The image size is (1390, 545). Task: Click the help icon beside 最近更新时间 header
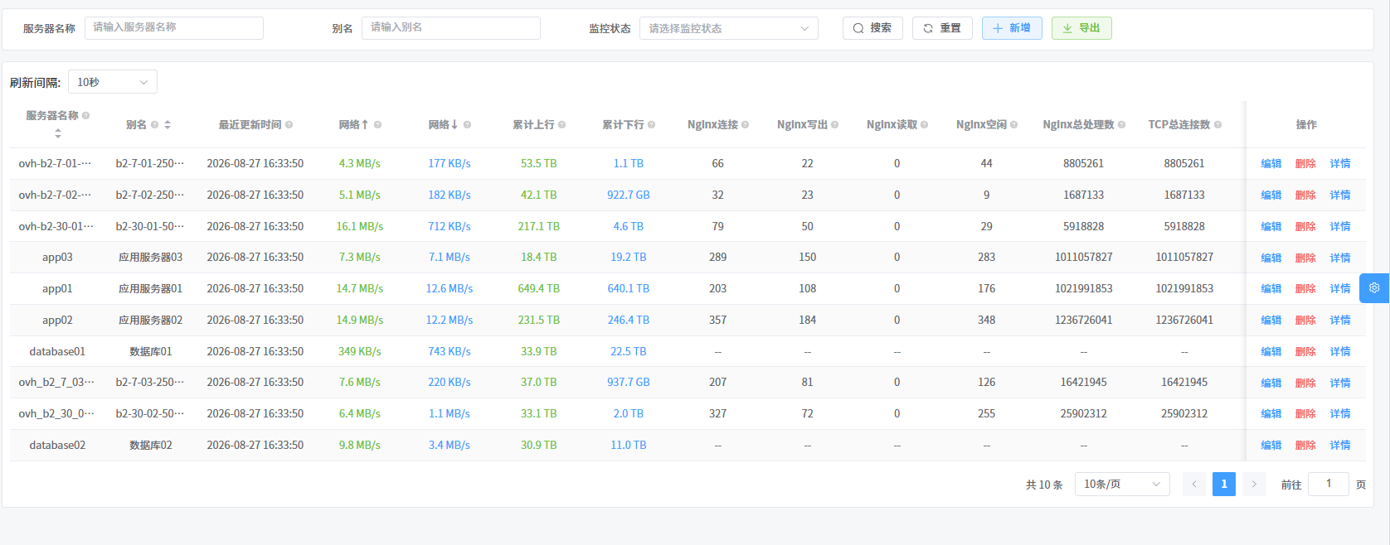click(289, 125)
